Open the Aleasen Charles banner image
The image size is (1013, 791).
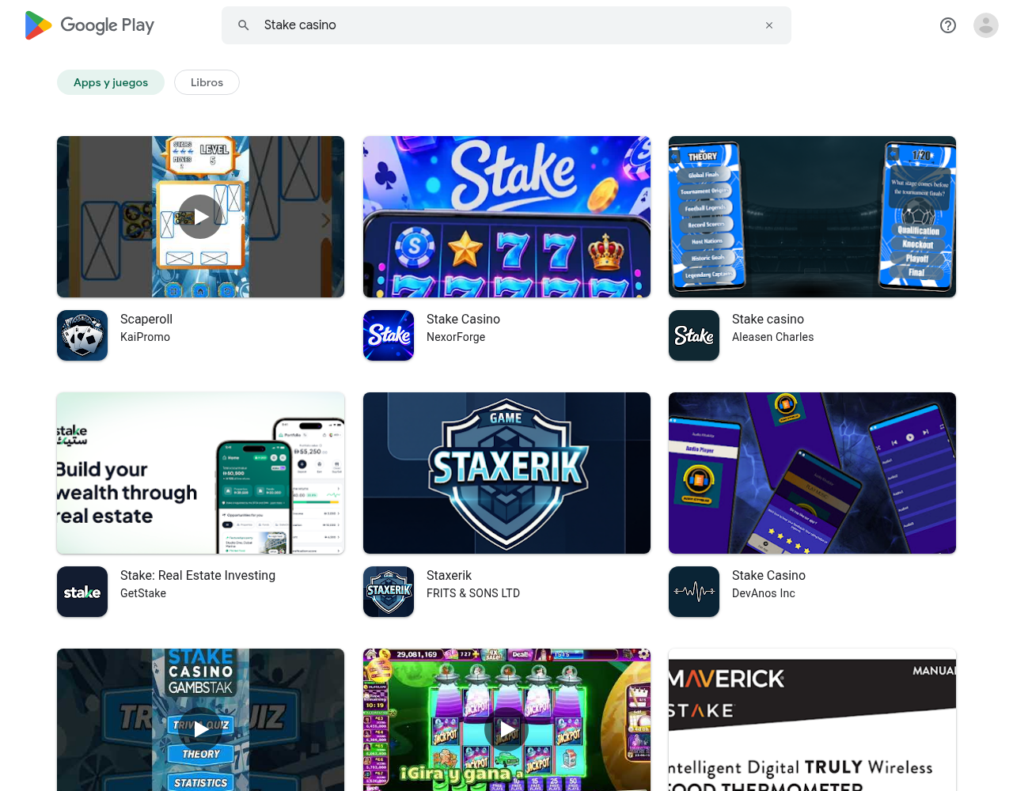pyautogui.click(x=812, y=217)
